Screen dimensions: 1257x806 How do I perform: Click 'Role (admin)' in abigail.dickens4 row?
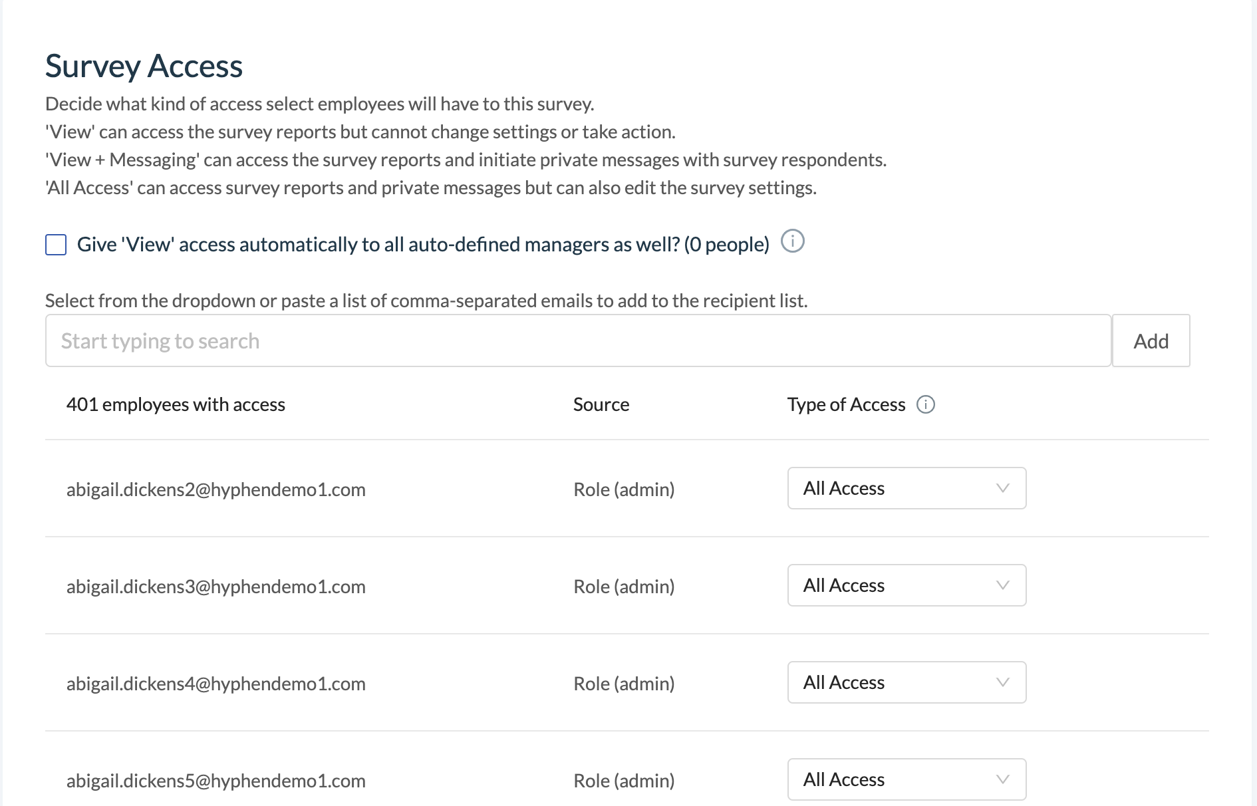[624, 684]
